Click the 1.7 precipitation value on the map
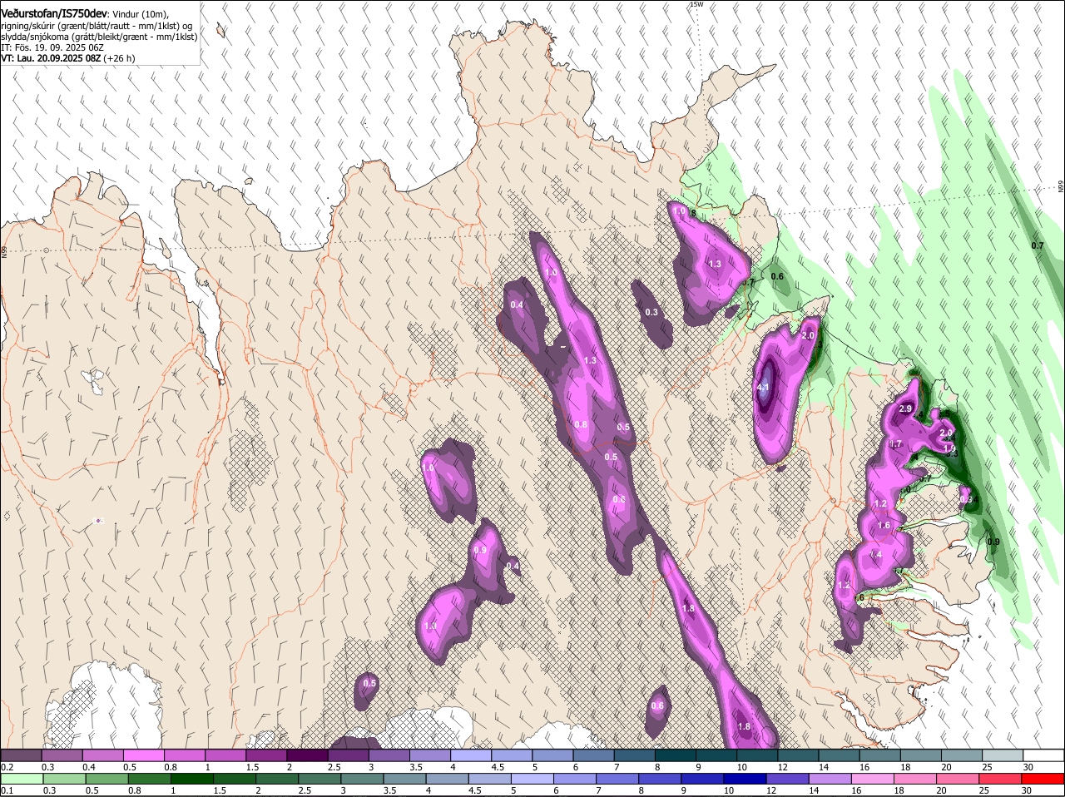 point(896,444)
